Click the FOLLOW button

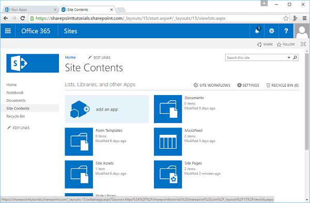tap(286, 44)
